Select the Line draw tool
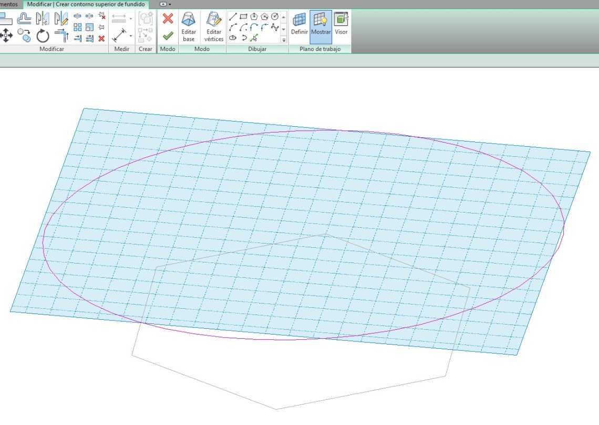Image resolution: width=599 pixels, height=425 pixels. coord(233,17)
